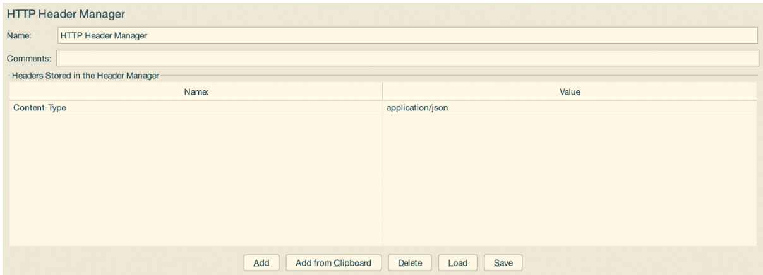
Task: Click empty area in the Value column
Action: tap(568, 183)
